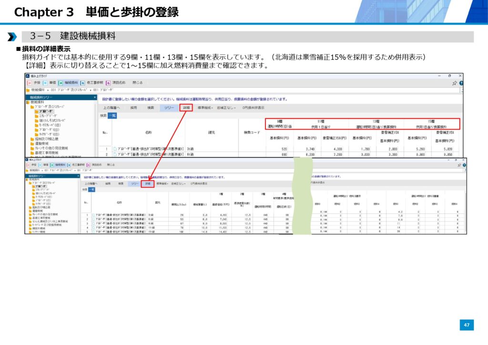Select the 検索 tab beside 一覧 in upper window

[103, 115]
